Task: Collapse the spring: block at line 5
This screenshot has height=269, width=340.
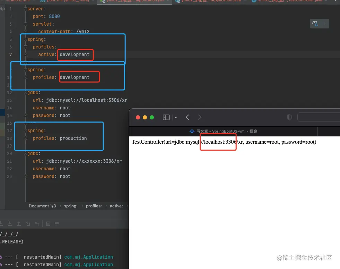Action: click(x=25, y=39)
